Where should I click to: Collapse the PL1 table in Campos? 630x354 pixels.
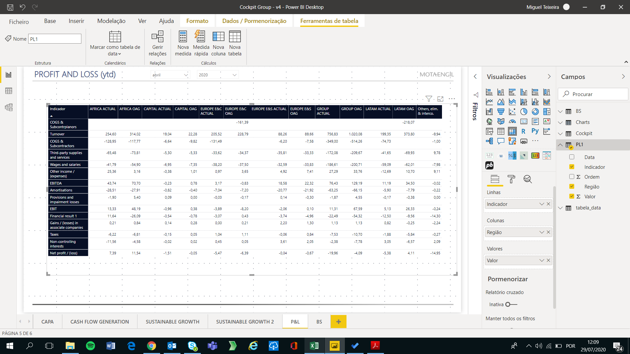click(x=560, y=145)
